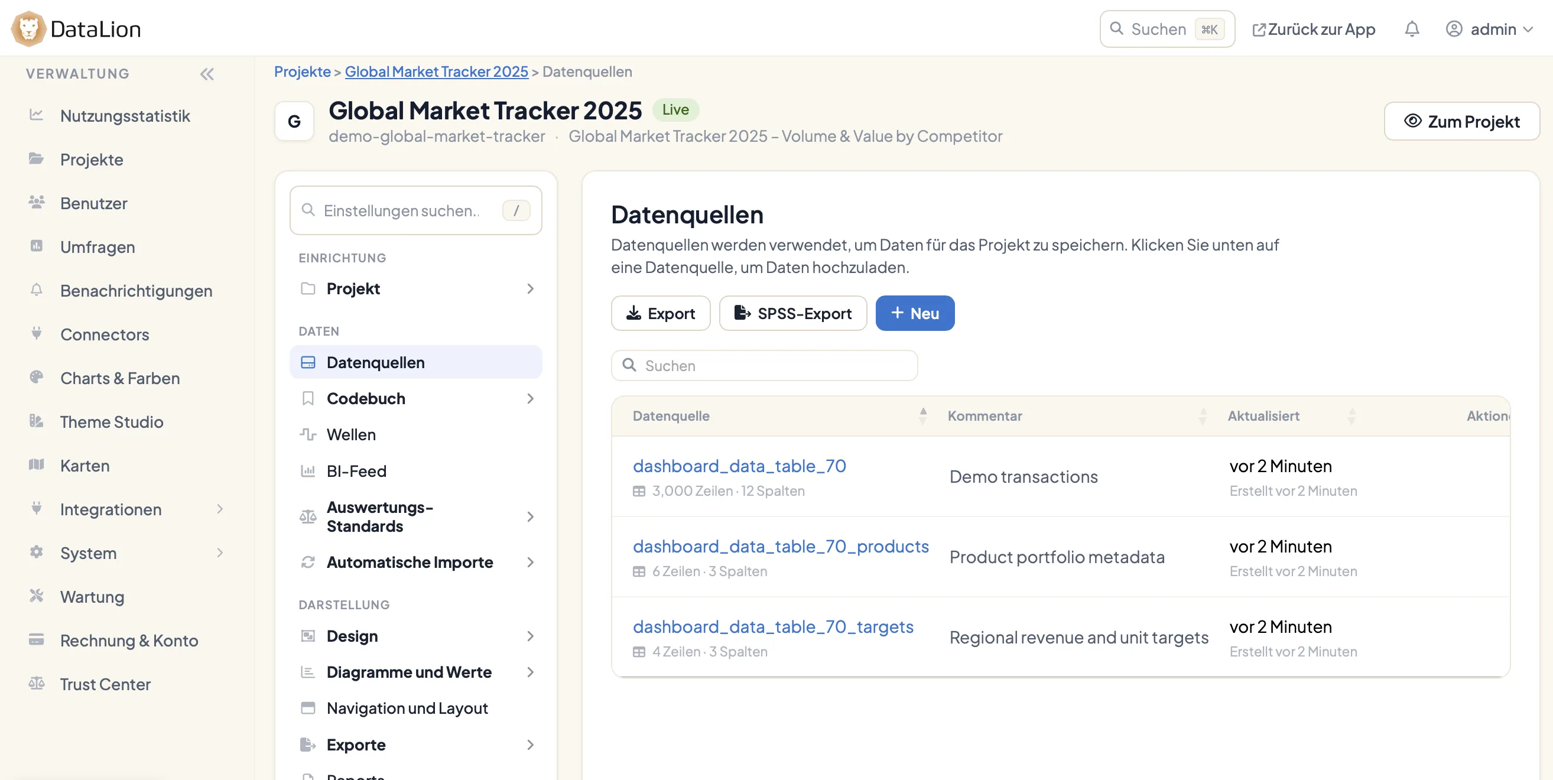The width and height of the screenshot is (1553, 780).
Task: Focus the Einstellungen suchen field
Action: (415, 210)
